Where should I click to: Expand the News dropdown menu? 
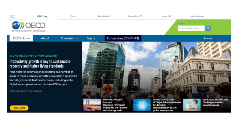[166, 16]
